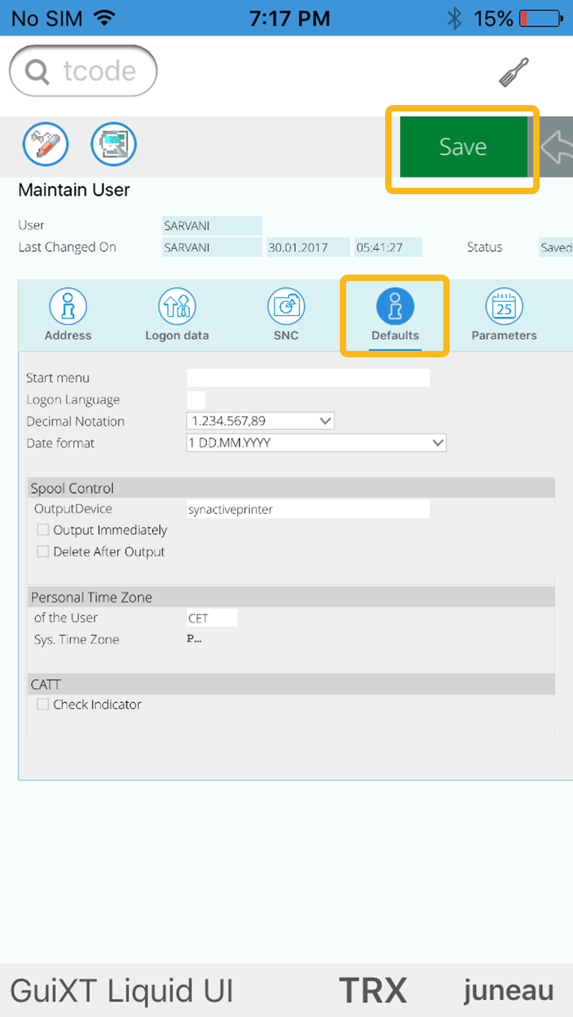Toggle the CATT Check Indicator checkbox
The width and height of the screenshot is (573, 1017).
[x=43, y=704]
